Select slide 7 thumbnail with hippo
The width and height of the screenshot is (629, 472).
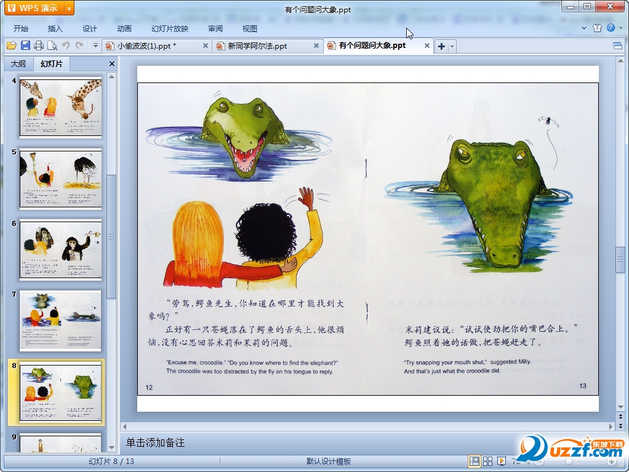[x=60, y=321]
